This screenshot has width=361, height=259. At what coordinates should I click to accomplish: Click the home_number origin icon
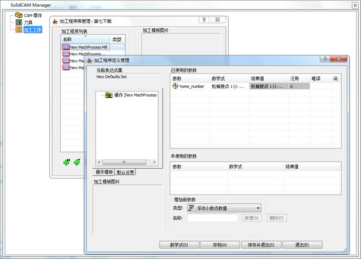175,86
